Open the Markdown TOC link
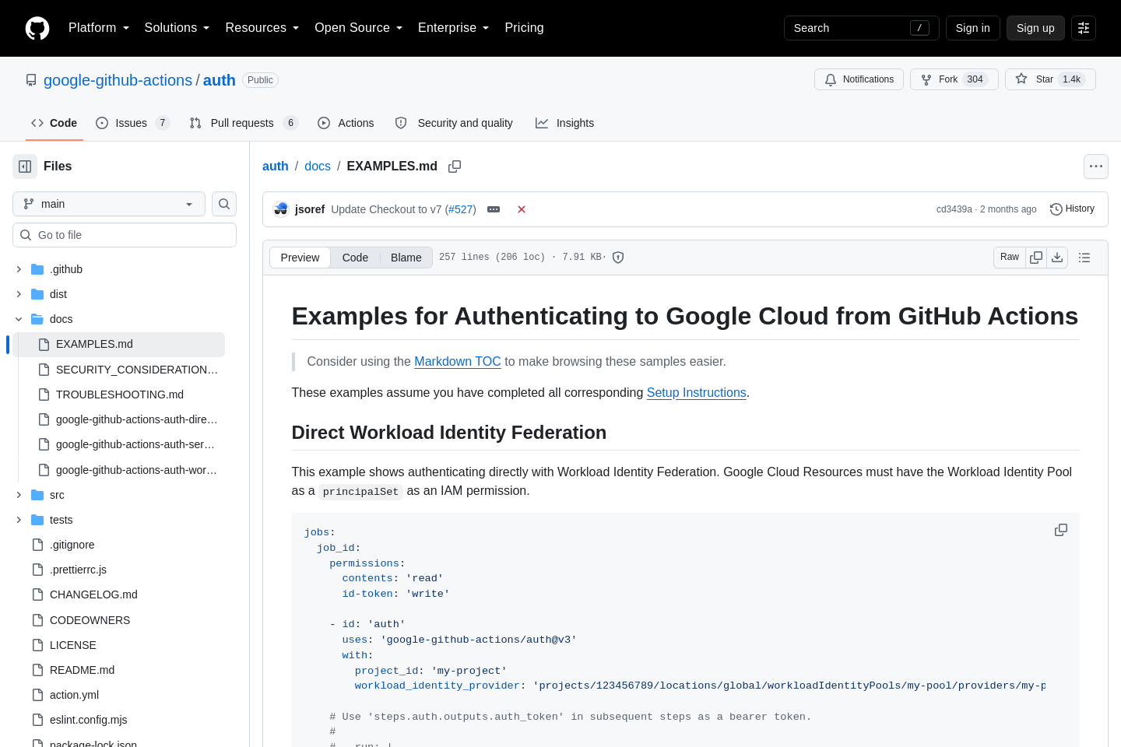Image resolution: width=1121 pixels, height=747 pixels. click(458, 361)
